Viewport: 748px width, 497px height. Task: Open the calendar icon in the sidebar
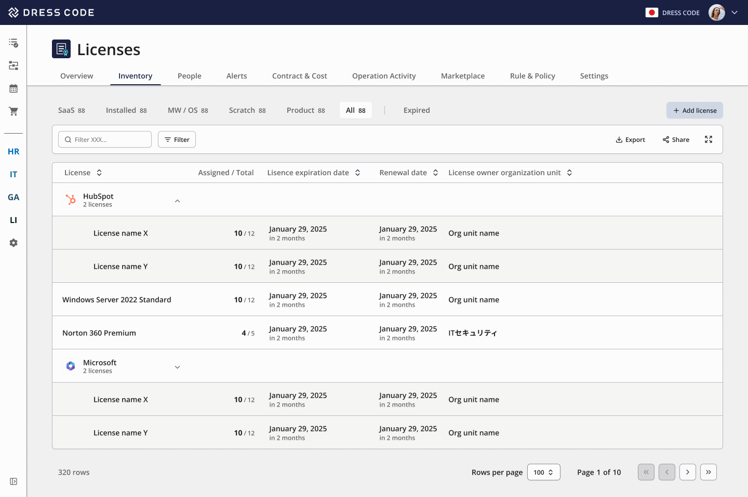click(x=13, y=88)
